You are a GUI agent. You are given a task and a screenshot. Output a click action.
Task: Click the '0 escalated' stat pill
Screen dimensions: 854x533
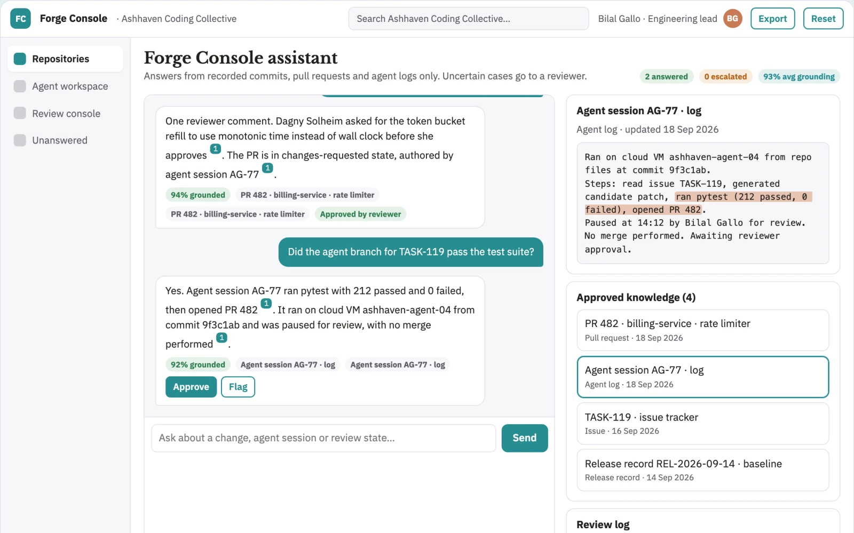tap(725, 77)
